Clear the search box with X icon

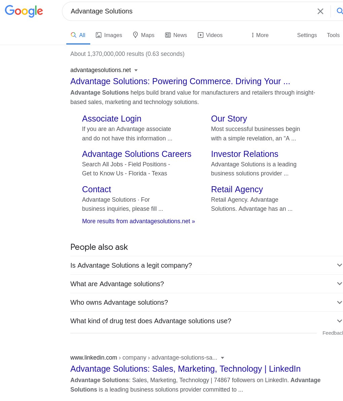coord(320,11)
